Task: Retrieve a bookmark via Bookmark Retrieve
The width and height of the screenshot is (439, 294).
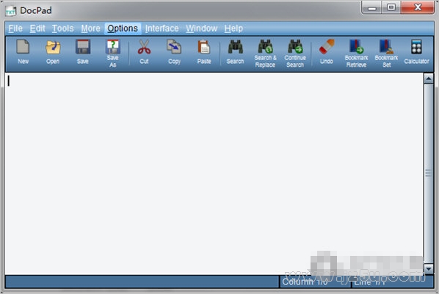Action: point(356,53)
